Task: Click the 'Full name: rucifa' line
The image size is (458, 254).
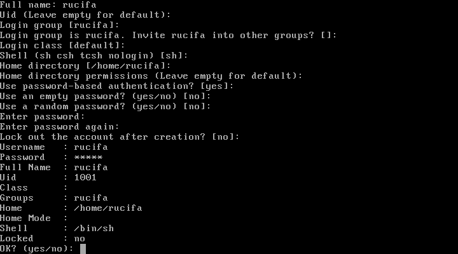Action: coord(48,4)
